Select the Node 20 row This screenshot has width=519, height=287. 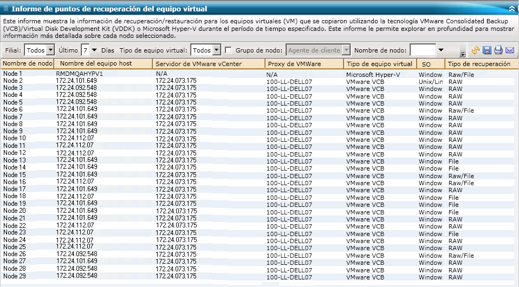point(14,211)
